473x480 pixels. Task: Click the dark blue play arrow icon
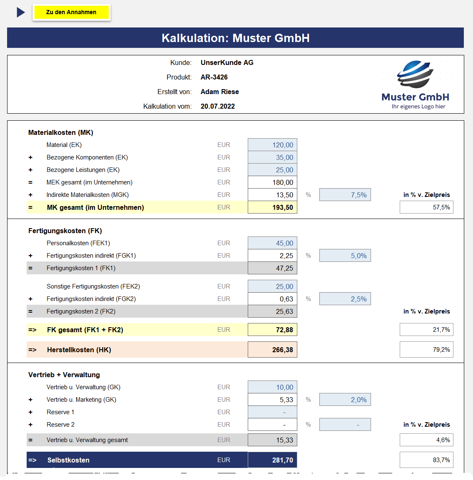(x=20, y=12)
